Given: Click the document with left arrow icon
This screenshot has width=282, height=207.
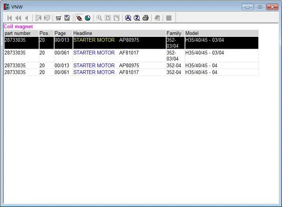Looking at the screenshot, I should (x=38, y=18).
